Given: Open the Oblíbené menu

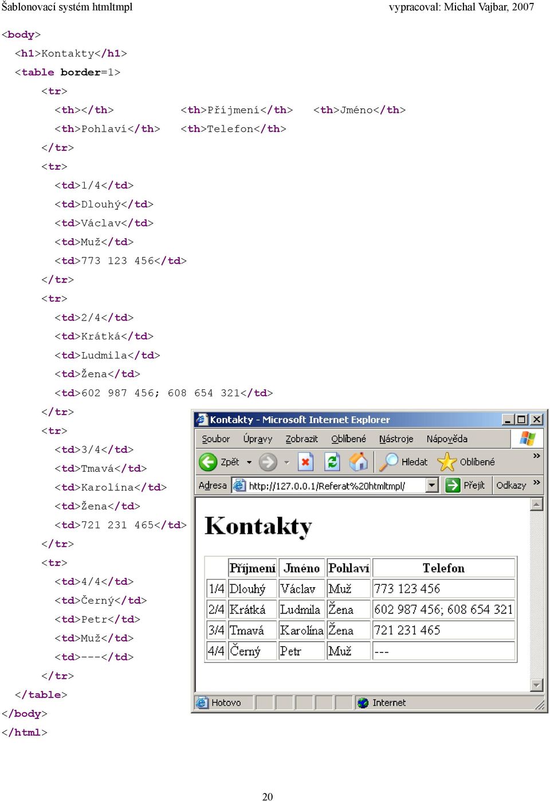Looking at the screenshot, I should click(348, 439).
